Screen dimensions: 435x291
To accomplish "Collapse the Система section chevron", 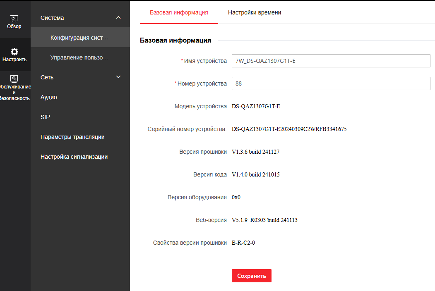I will 118,17.
